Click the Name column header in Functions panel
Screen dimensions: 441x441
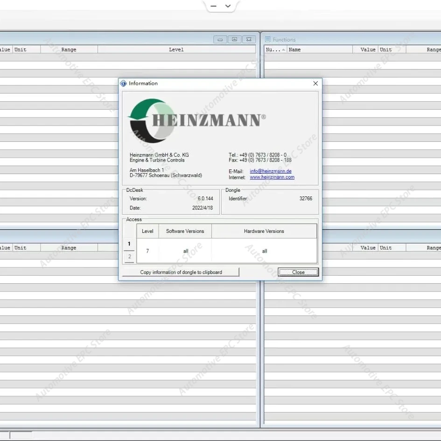pos(320,49)
